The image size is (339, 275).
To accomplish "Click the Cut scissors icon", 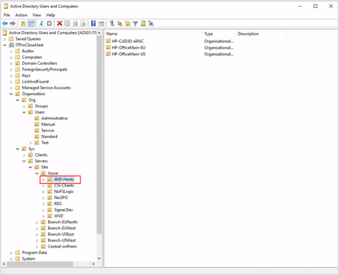I will [41, 23].
